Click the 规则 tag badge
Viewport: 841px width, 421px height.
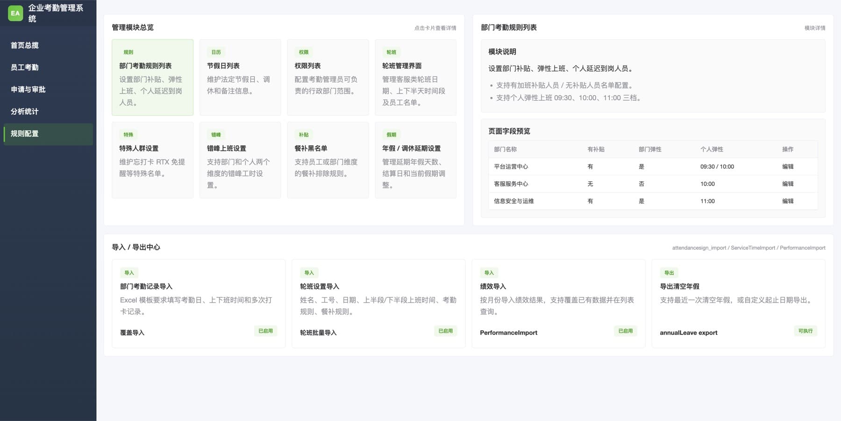[x=128, y=52]
